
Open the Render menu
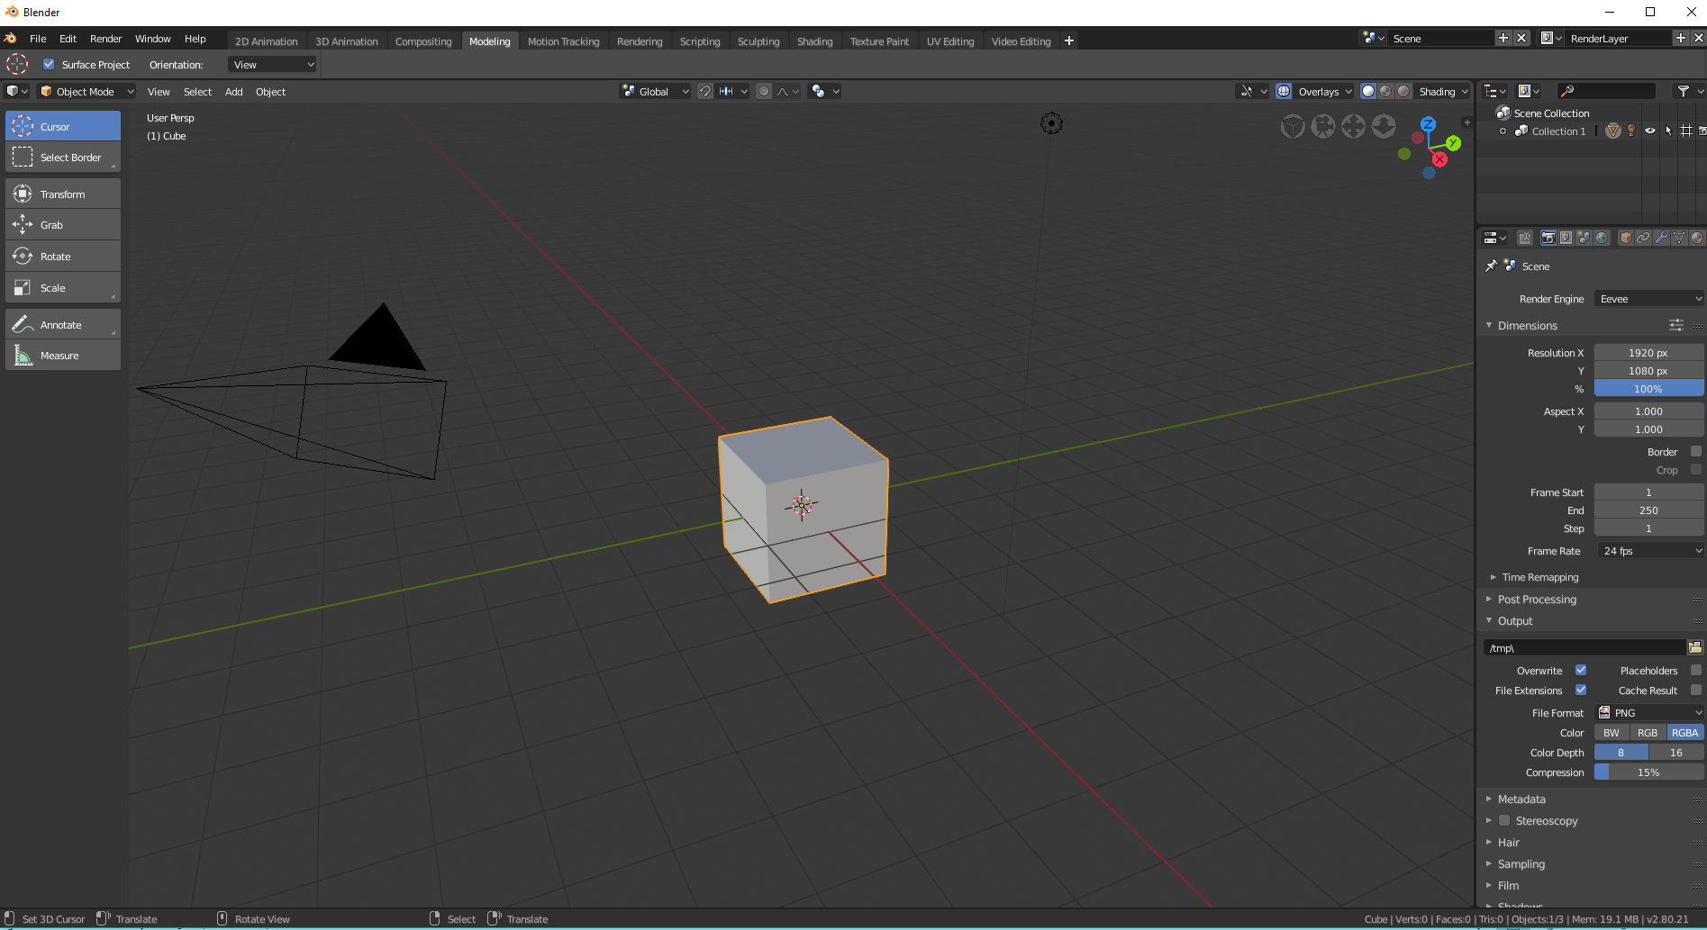(x=105, y=39)
